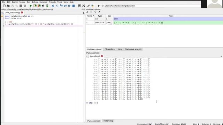Open PYTHONPATH manager Python icon
This screenshot has height=125, width=223.
coord(93,6)
